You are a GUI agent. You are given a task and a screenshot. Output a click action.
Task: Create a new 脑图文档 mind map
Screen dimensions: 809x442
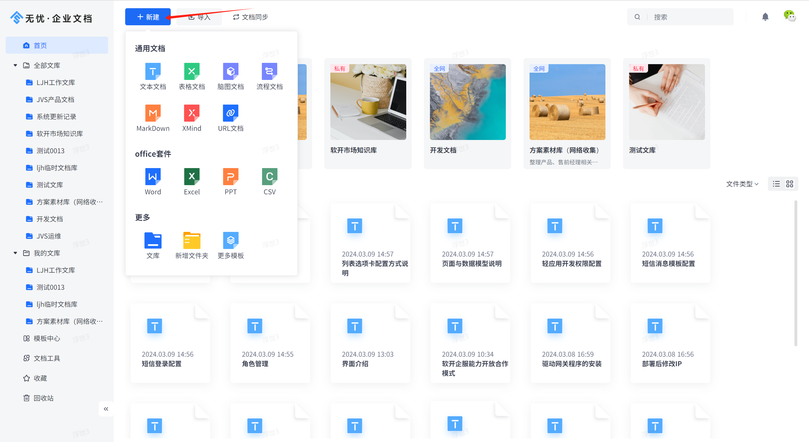231,77
